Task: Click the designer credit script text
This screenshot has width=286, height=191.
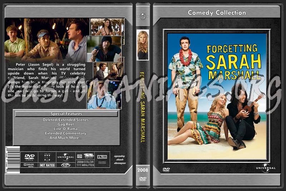Action: [x=120, y=160]
